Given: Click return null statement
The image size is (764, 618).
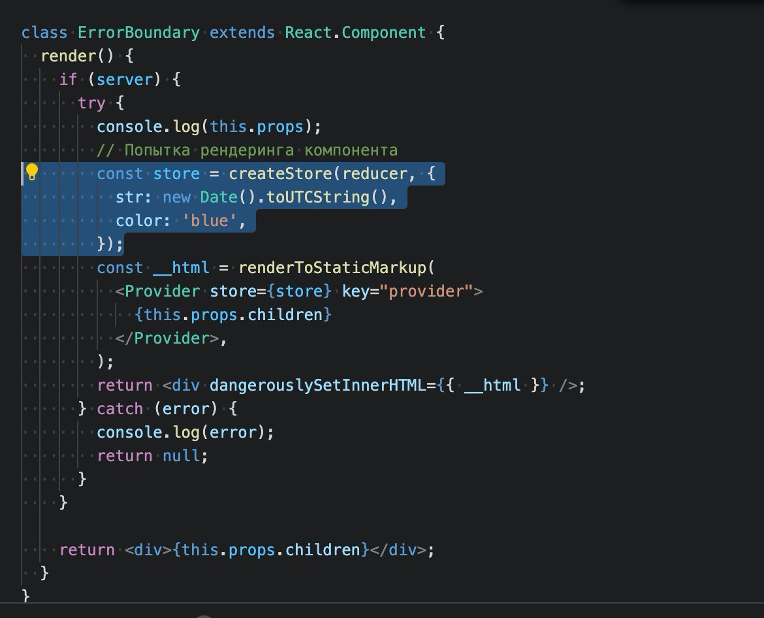Looking at the screenshot, I should (153, 456).
